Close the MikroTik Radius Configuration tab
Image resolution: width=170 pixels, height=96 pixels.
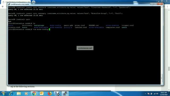pyautogui.click(x=29, y=2)
